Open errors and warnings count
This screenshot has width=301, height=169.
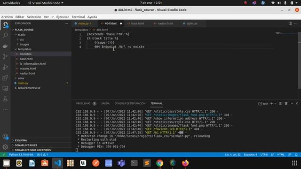coord(42,154)
